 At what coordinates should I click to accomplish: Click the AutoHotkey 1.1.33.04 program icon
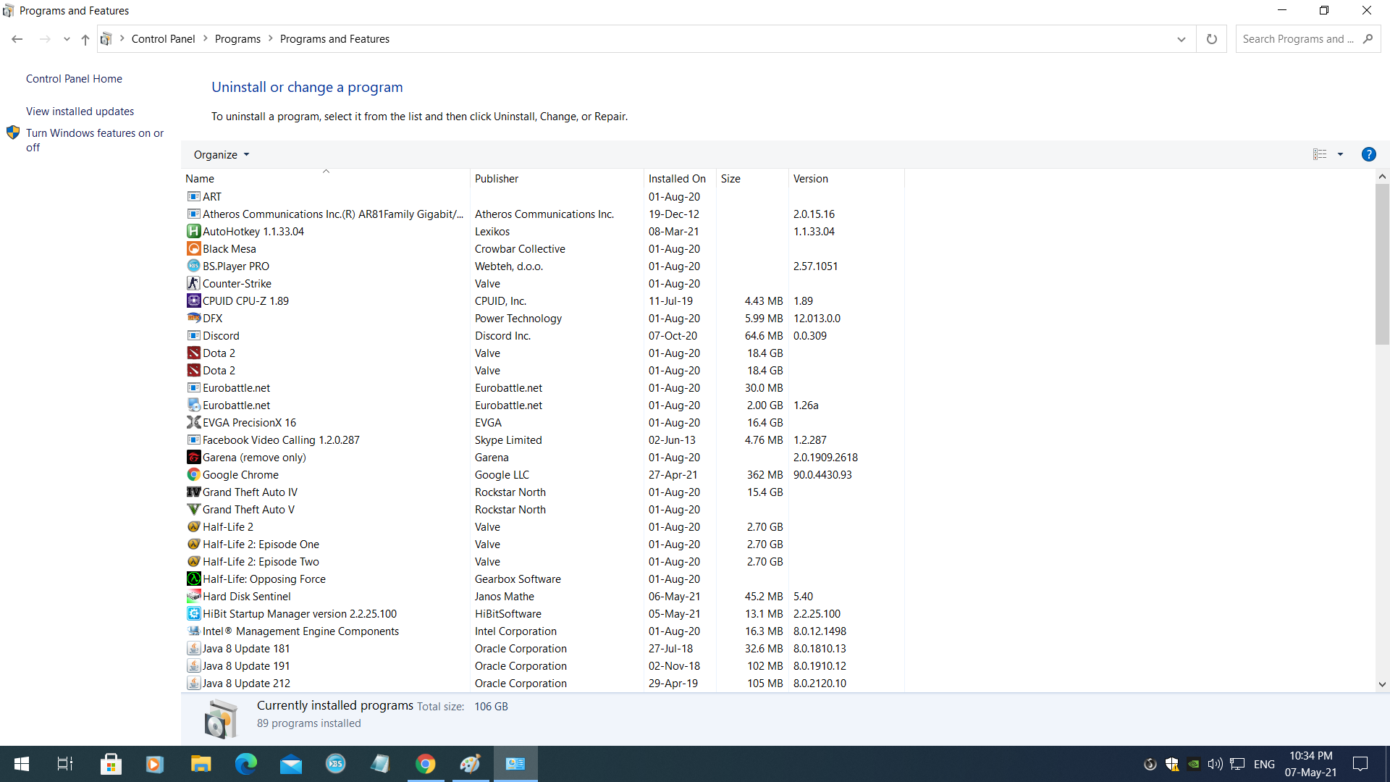tap(193, 232)
